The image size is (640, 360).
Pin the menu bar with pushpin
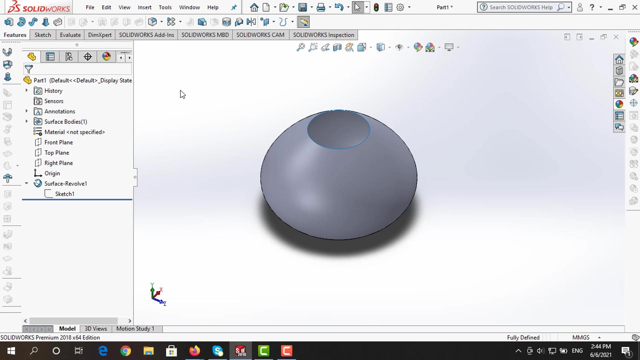[x=234, y=7]
